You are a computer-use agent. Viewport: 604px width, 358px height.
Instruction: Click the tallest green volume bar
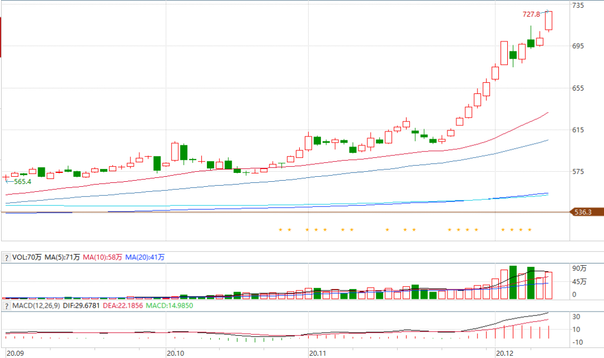[x=513, y=282]
